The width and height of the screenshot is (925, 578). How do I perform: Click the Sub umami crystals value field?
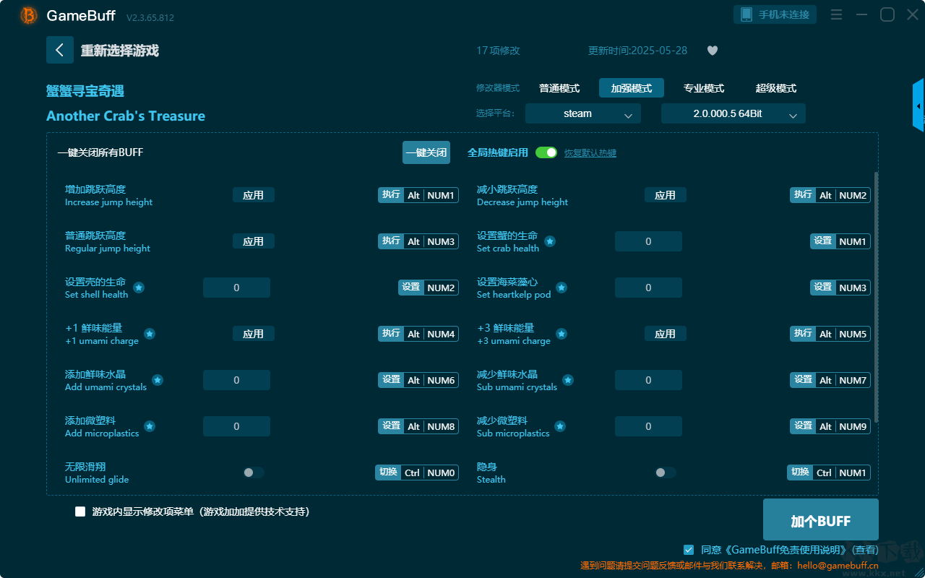(x=648, y=380)
